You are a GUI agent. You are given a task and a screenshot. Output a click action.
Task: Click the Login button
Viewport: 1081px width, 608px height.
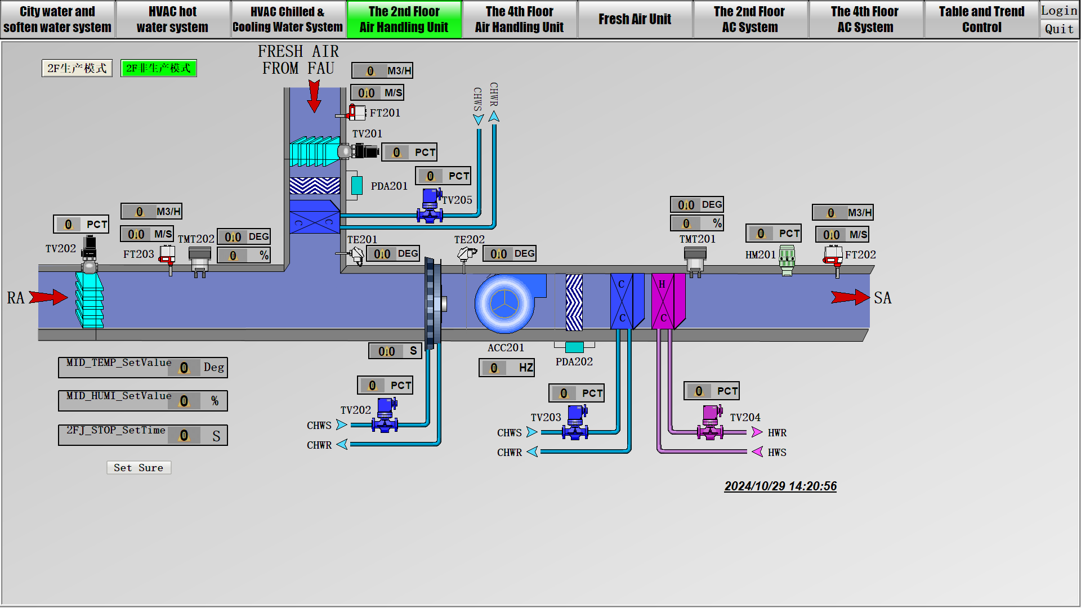[x=1058, y=10]
